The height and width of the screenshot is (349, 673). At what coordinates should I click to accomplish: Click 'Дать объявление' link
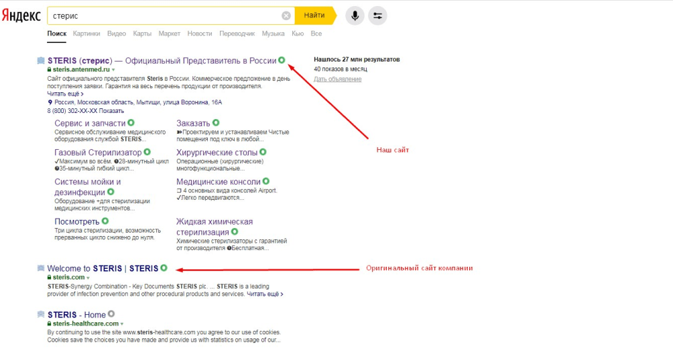[x=337, y=79]
